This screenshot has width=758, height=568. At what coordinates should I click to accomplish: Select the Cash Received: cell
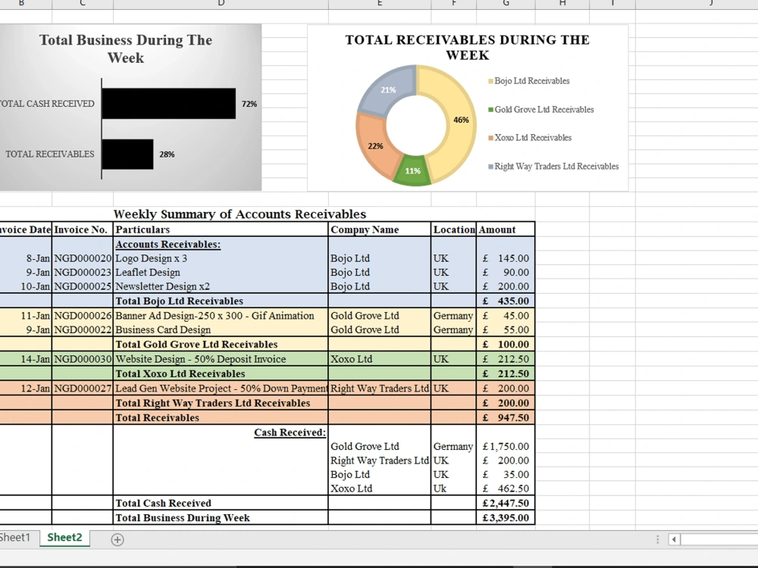(221, 432)
